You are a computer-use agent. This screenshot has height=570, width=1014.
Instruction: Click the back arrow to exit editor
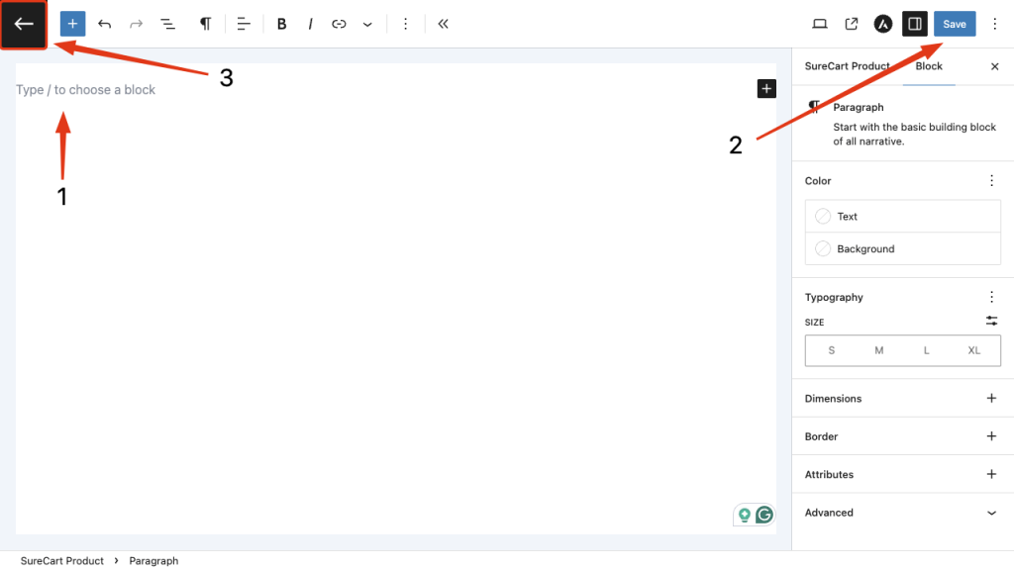(24, 24)
